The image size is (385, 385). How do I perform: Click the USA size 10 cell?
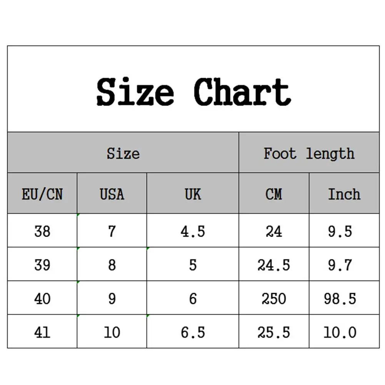click(112, 332)
